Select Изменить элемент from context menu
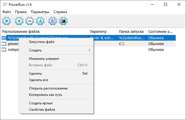The width and height of the screenshot is (186, 120). pos(44,59)
